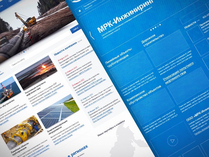Click the date 30 Января 2013
This screenshot has height=157, width=209.
tap(93, 110)
